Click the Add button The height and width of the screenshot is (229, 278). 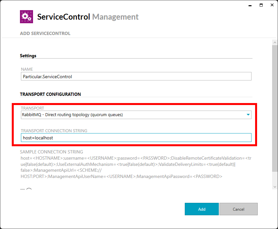(x=201, y=209)
